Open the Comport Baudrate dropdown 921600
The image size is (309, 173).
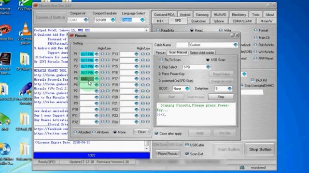112,20
